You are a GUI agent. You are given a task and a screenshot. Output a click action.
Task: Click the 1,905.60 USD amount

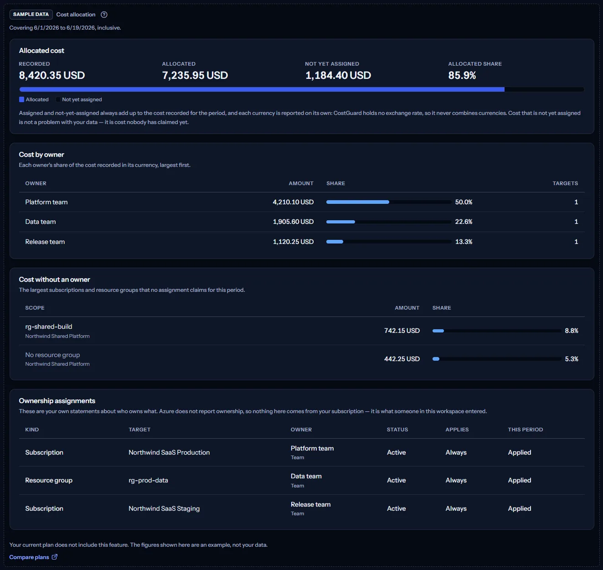tap(294, 222)
